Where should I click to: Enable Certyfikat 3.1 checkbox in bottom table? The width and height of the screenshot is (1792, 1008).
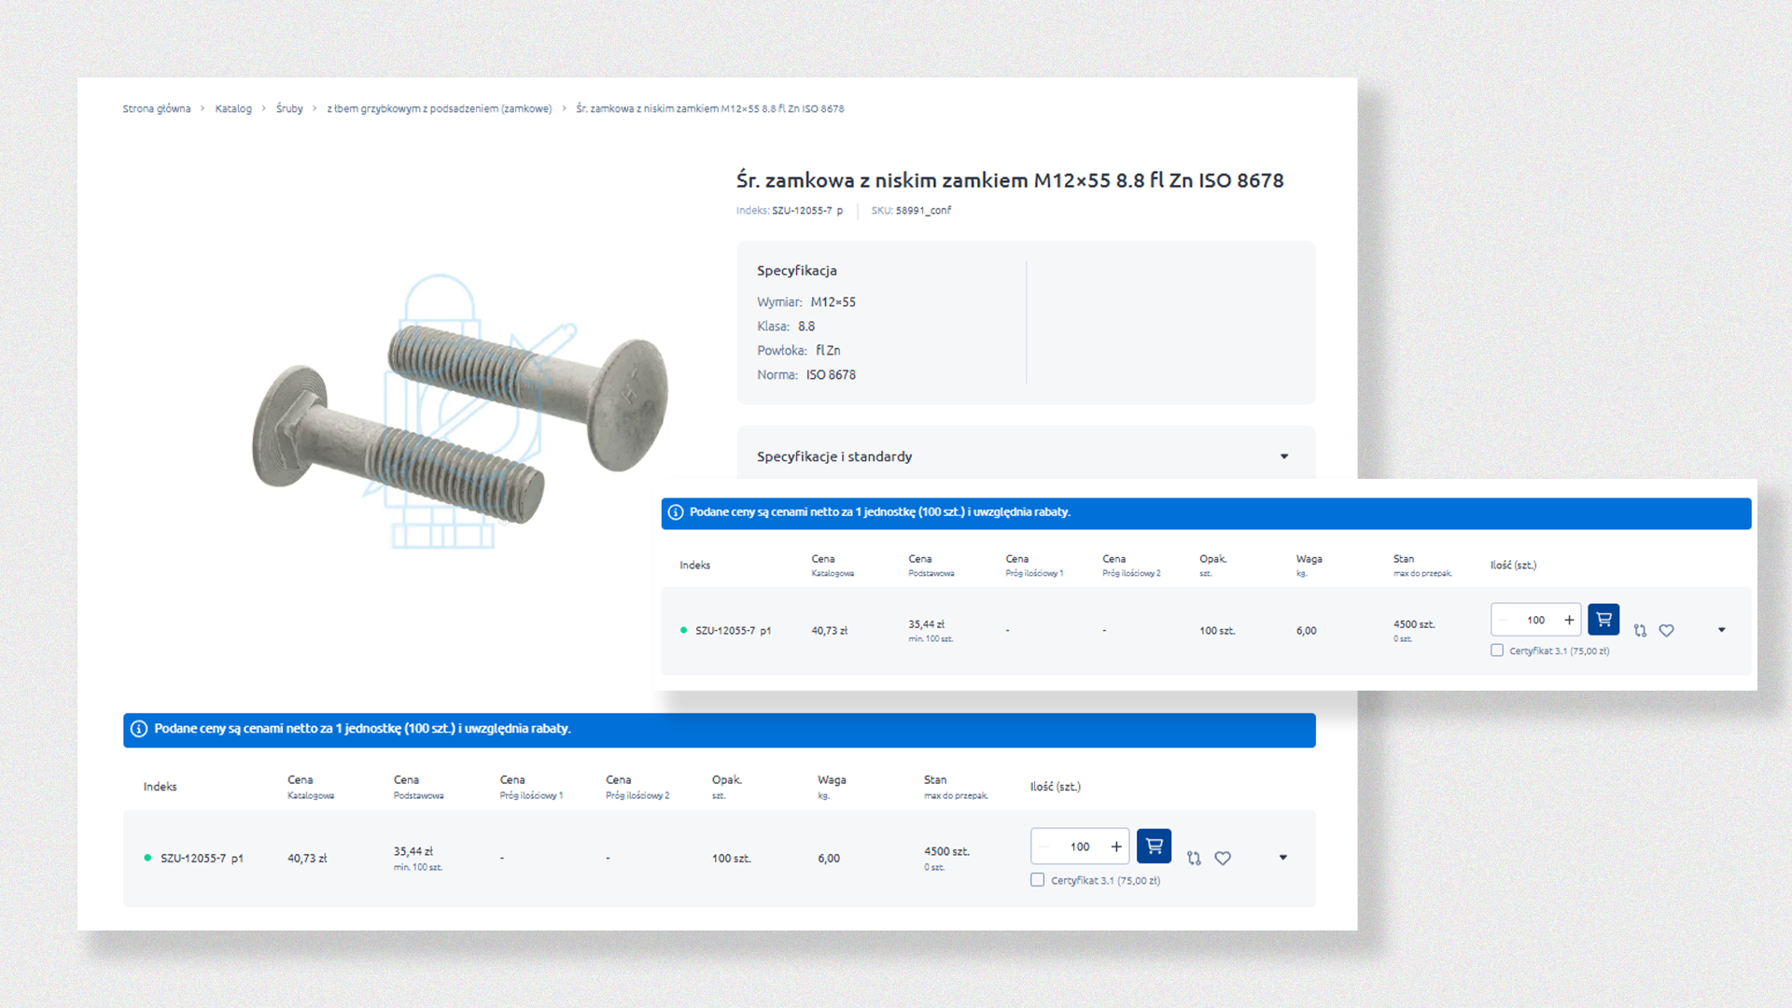tap(1037, 880)
